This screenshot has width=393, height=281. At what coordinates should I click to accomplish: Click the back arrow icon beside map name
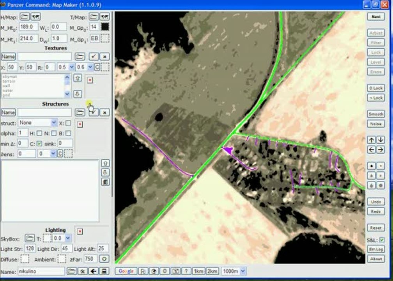94,271
